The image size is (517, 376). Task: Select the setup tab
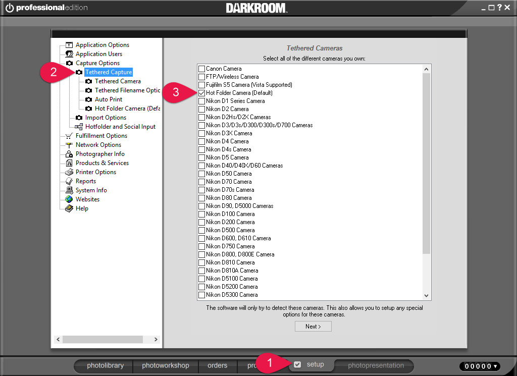312,364
